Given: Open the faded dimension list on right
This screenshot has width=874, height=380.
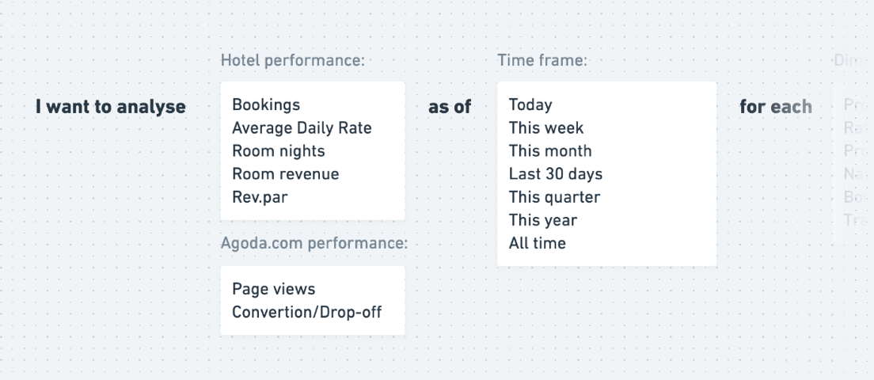Looking at the screenshot, I should [x=853, y=162].
